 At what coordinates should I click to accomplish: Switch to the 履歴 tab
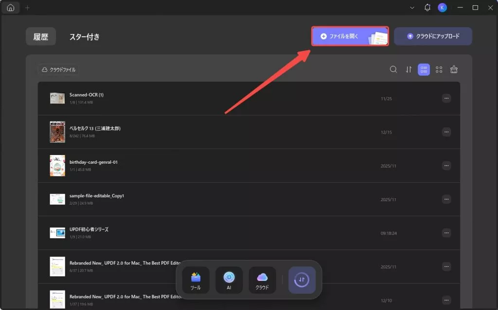[x=41, y=37]
